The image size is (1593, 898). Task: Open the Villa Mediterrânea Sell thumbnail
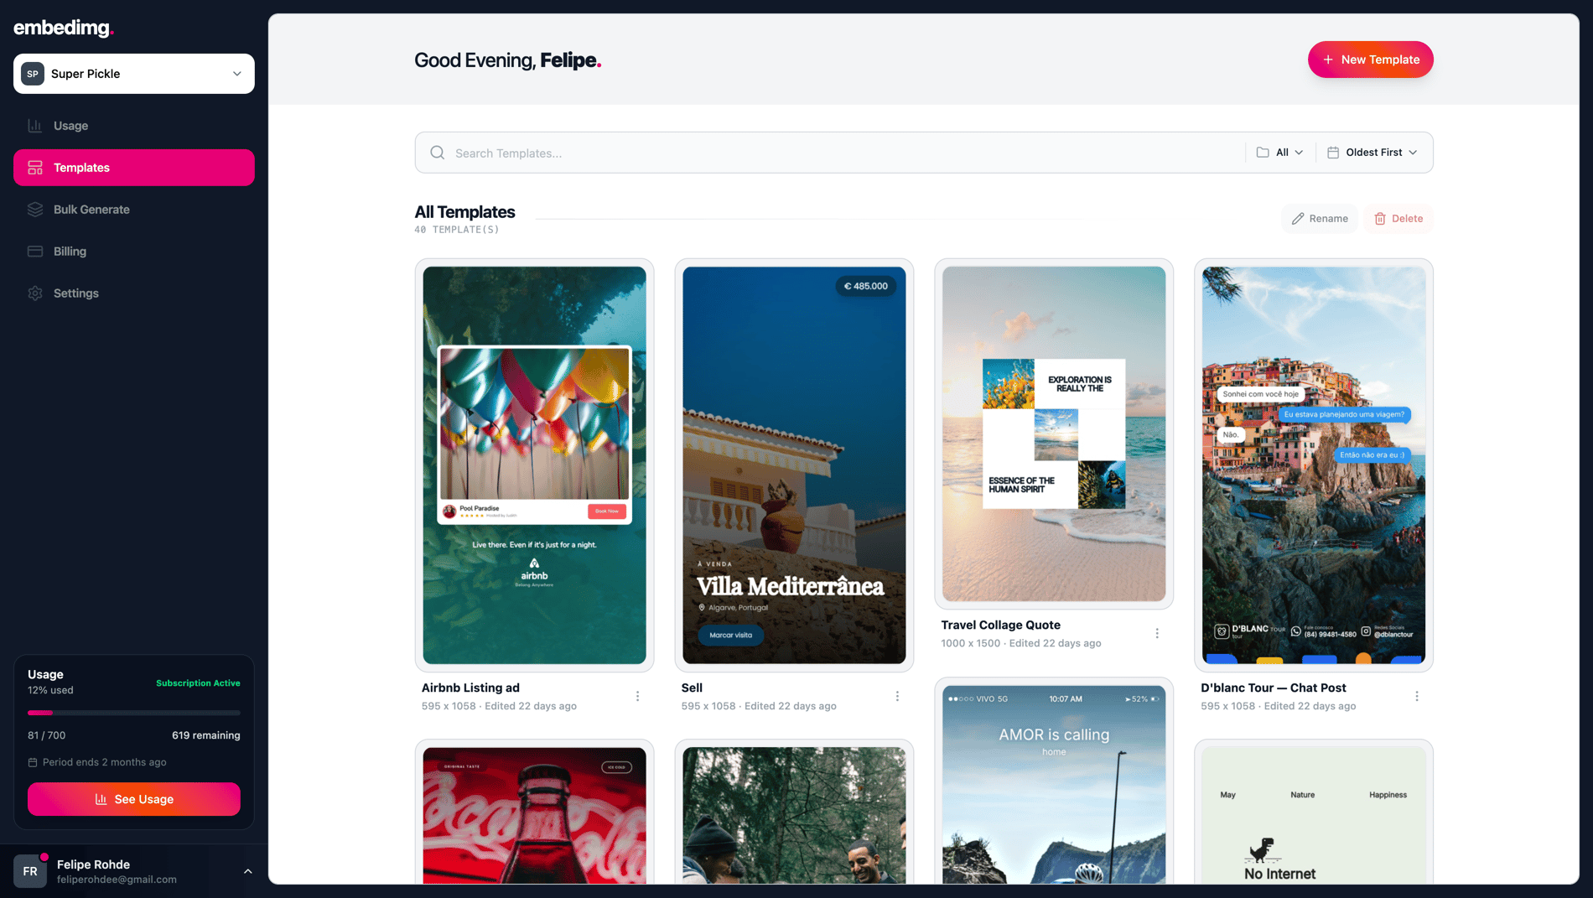794,465
